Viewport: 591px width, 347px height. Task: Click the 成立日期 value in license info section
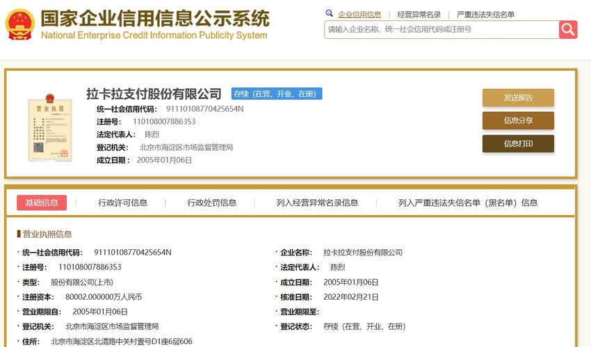(351, 282)
